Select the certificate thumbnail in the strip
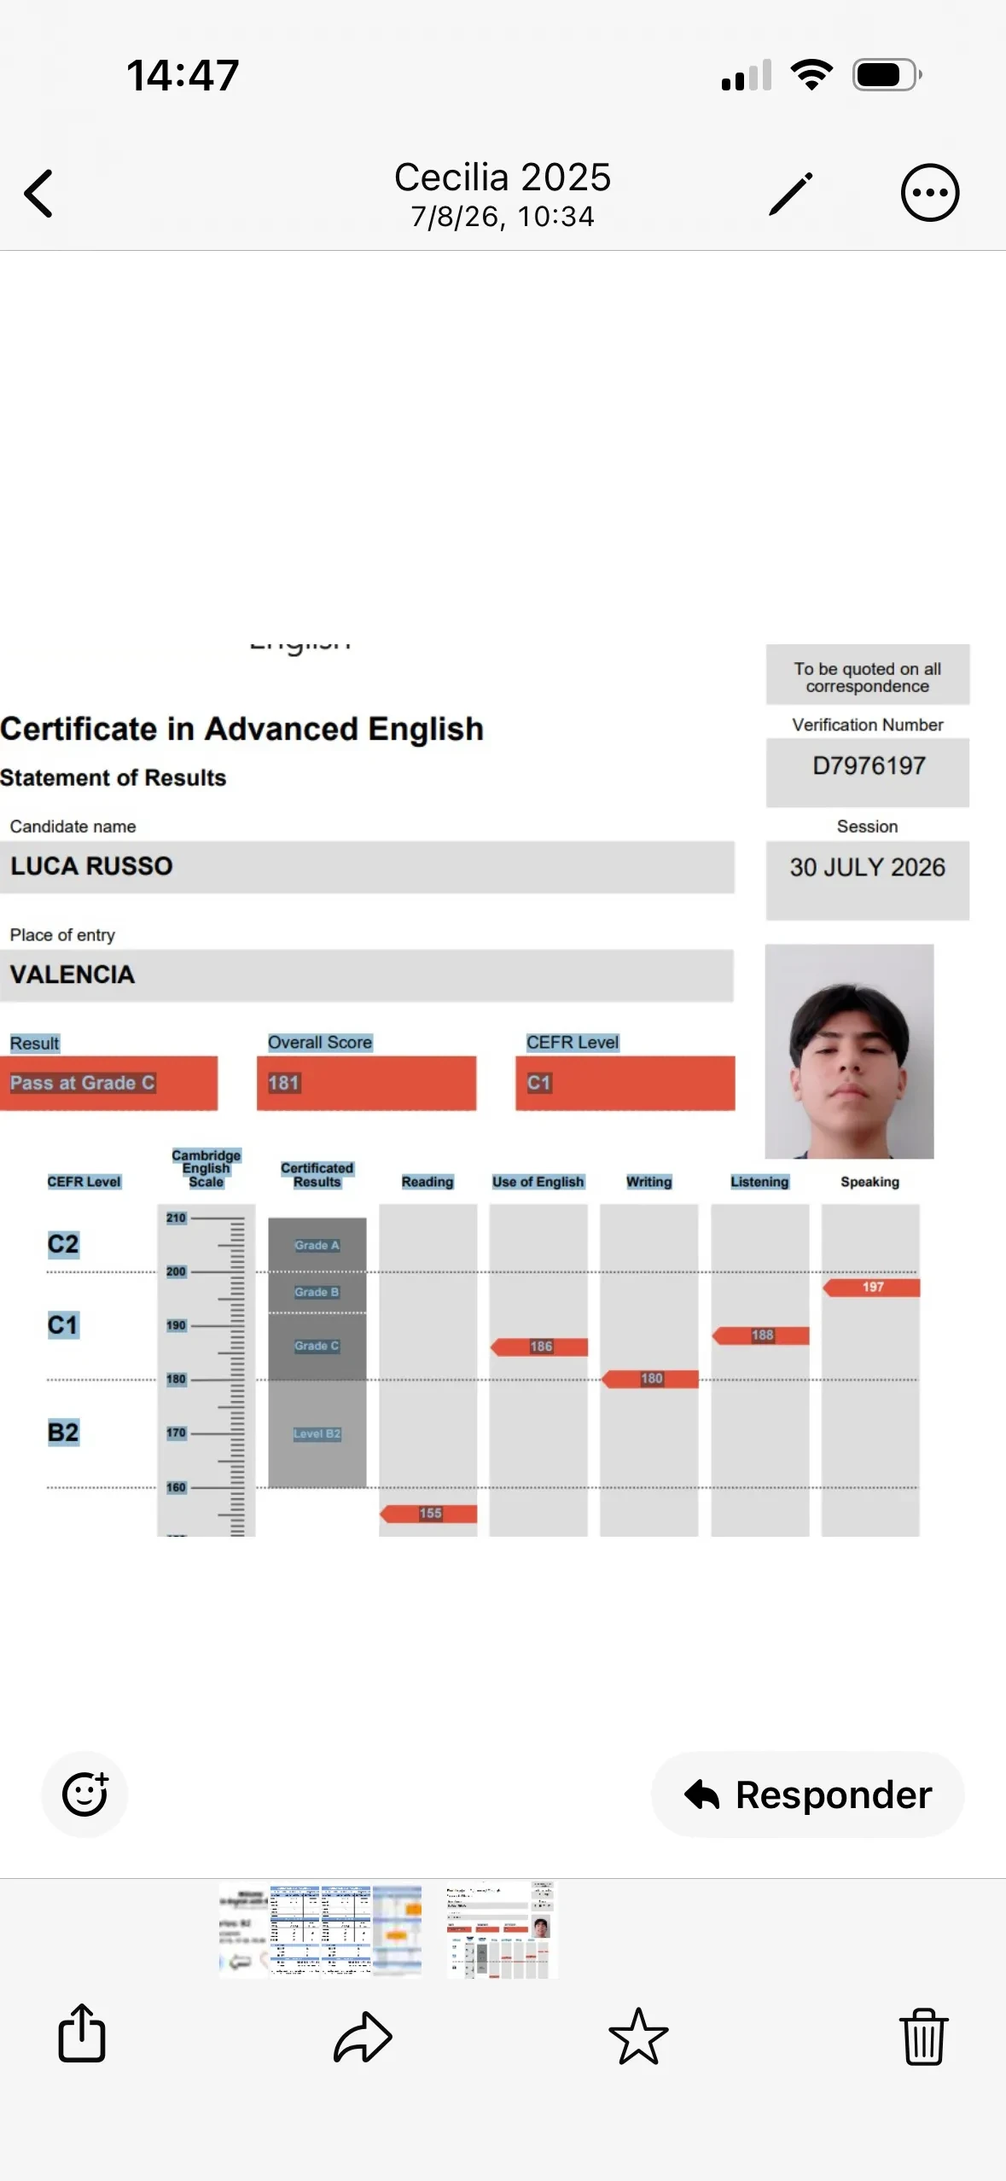 [x=502, y=1928]
